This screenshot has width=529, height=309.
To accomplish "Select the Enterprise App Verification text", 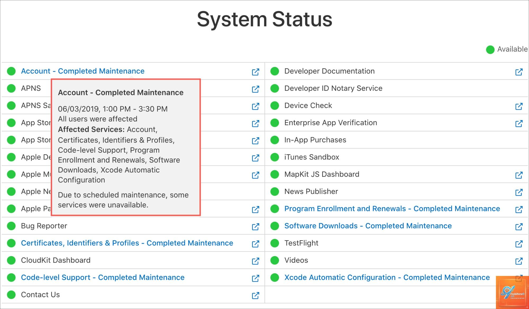I will pos(331,123).
